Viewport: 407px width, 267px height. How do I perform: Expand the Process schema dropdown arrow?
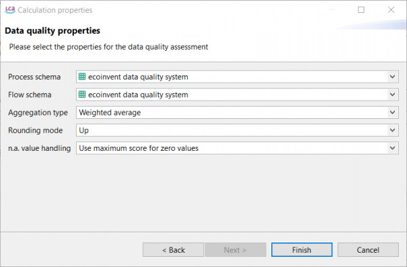point(392,77)
